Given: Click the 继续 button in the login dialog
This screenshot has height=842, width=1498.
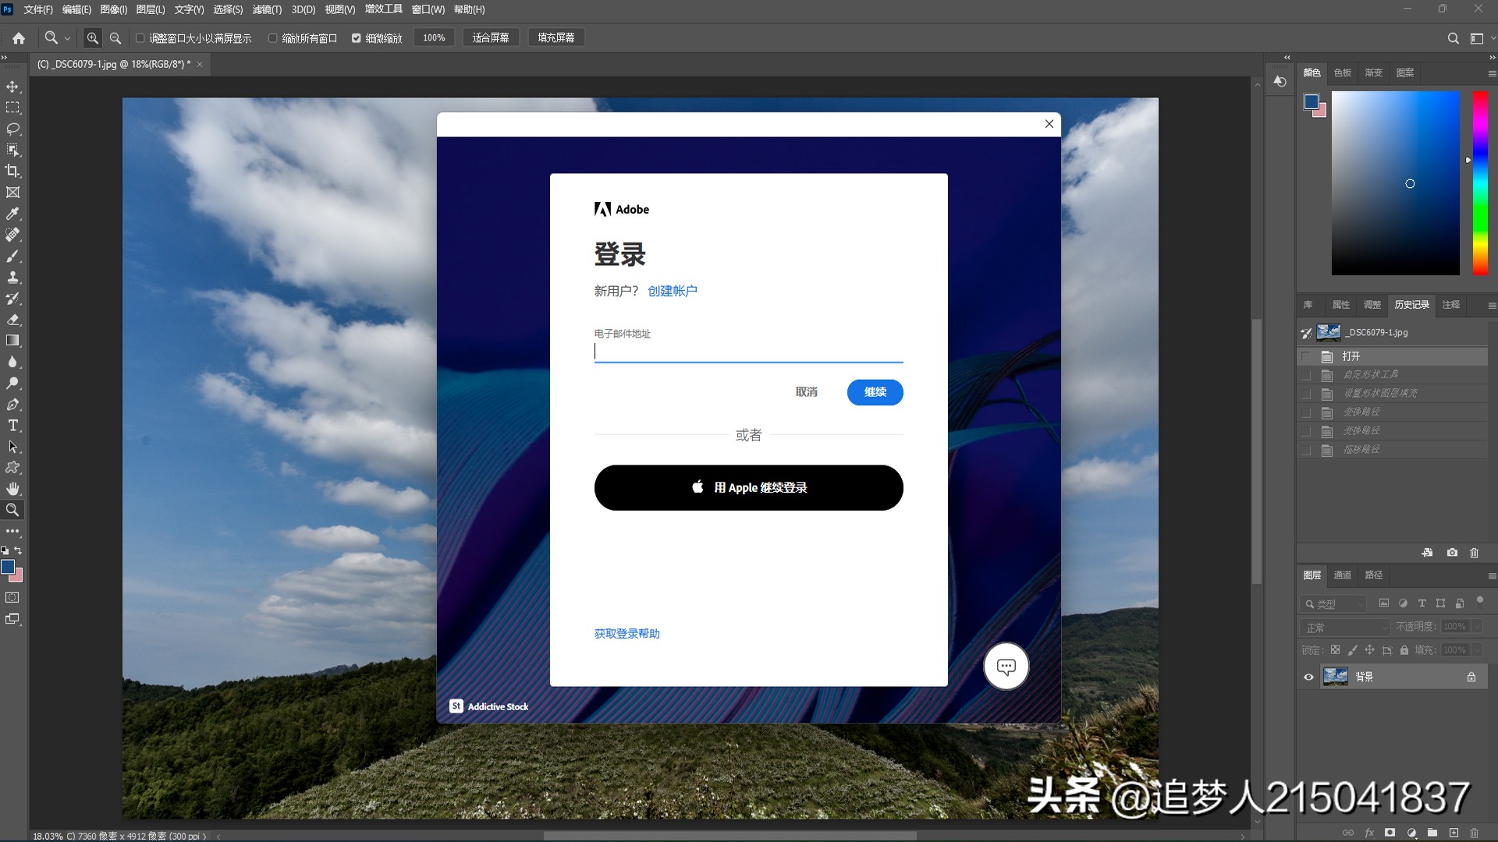Looking at the screenshot, I should coord(875,392).
